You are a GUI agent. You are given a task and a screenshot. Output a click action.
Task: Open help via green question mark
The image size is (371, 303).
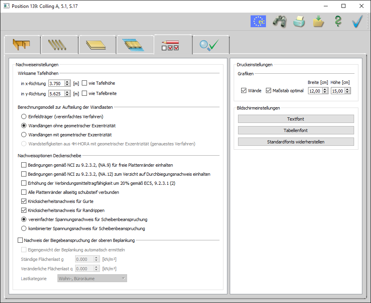pos(338,22)
